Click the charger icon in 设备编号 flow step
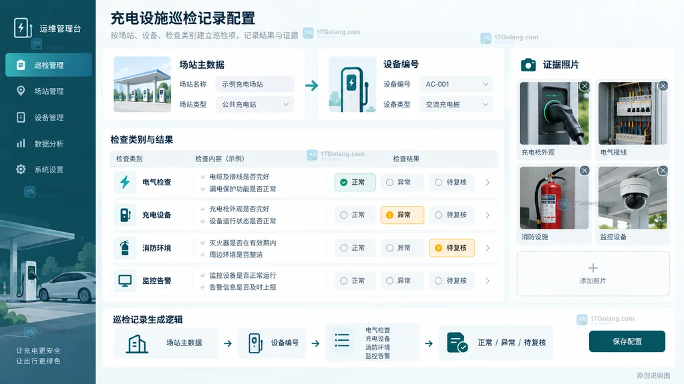The width and height of the screenshot is (684, 384). click(256, 343)
